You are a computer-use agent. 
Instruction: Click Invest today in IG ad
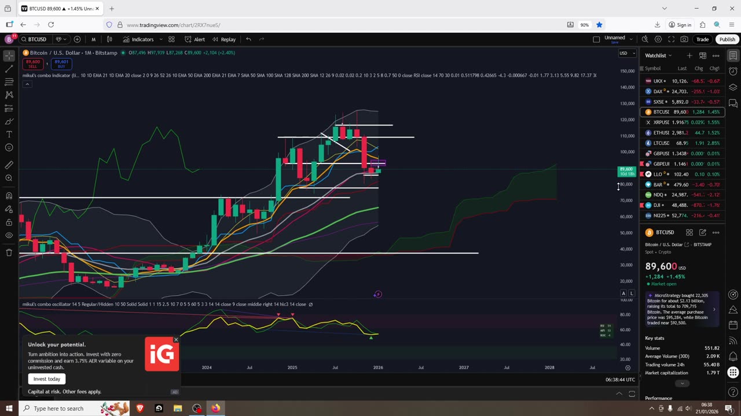pyautogui.click(x=47, y=379)
